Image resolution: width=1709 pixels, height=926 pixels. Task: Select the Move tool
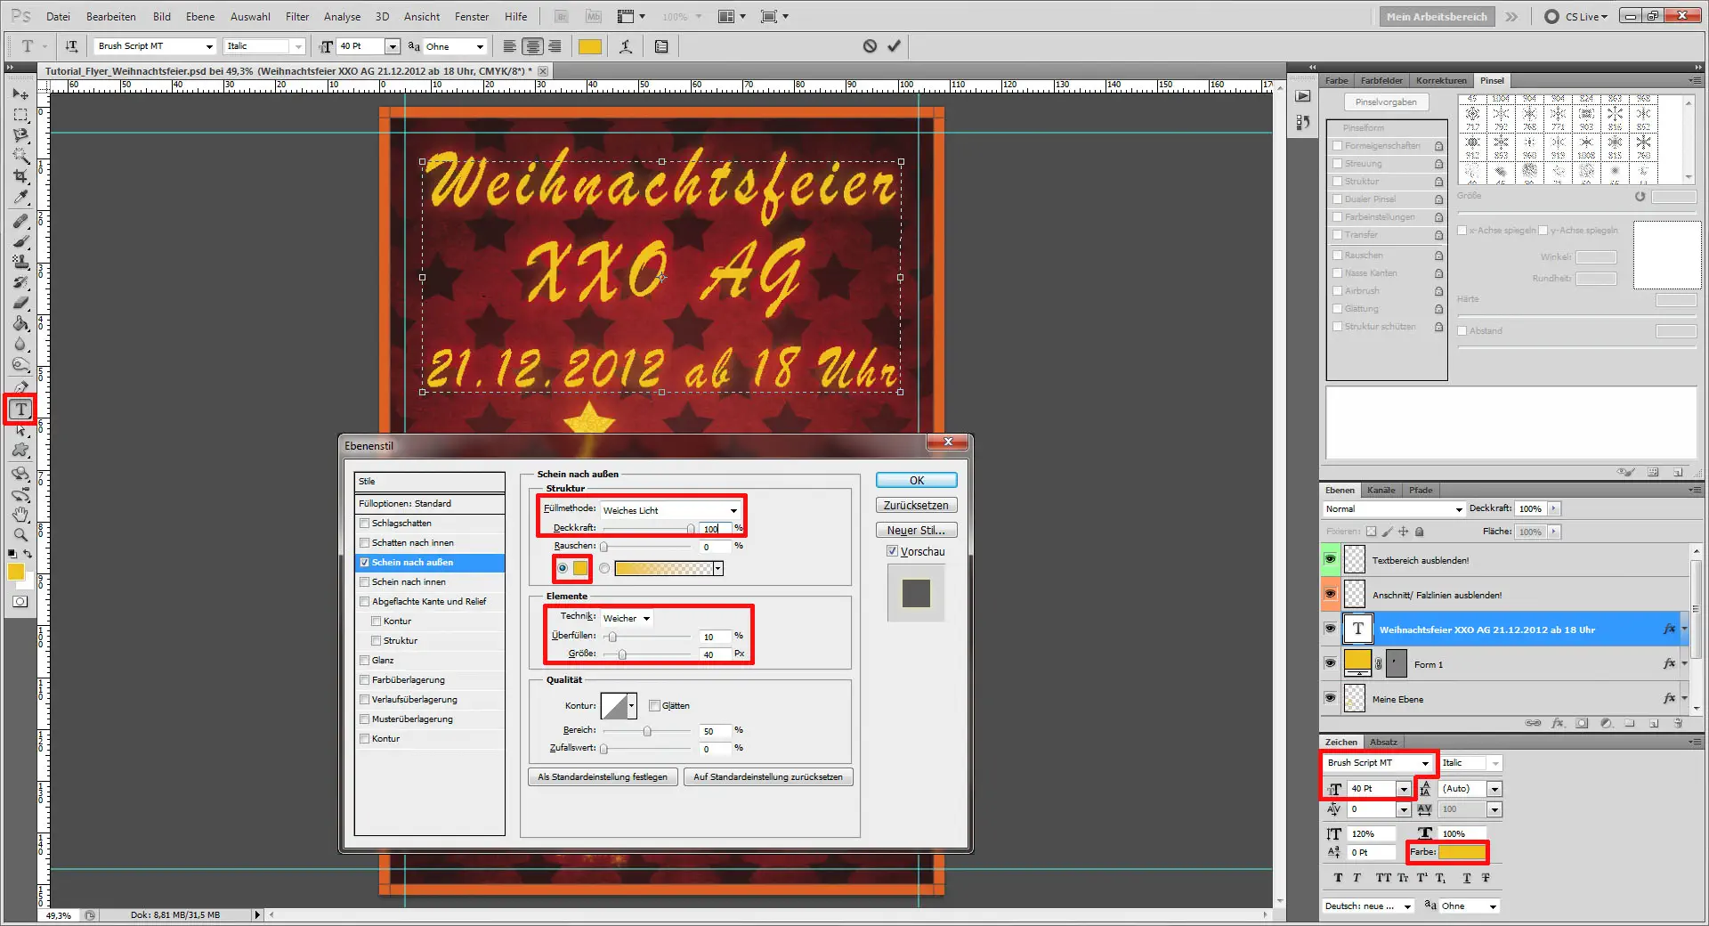pos(20,93)
